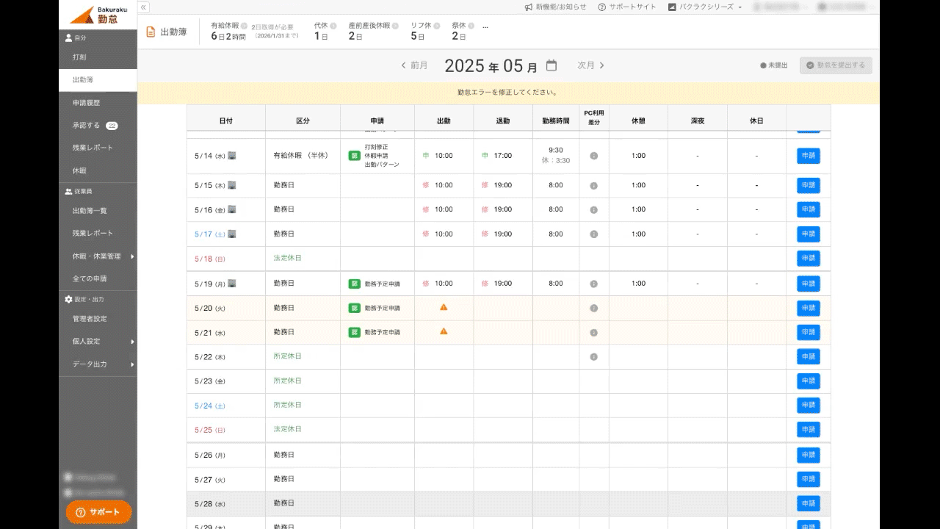Image resolution: width=940 pixels, height=529 pixels.
Task: Go to previous month with 前月
Action: click(414, 65)
